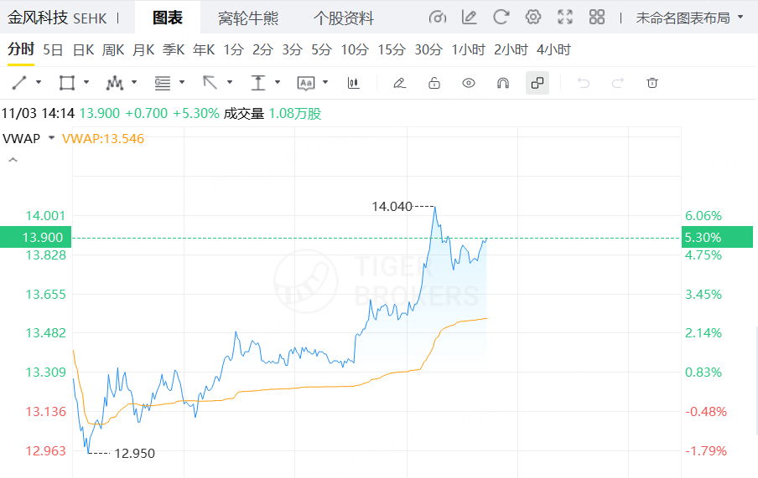Select the 3分 interval
The image size is (758, 478).
(293, 49)
